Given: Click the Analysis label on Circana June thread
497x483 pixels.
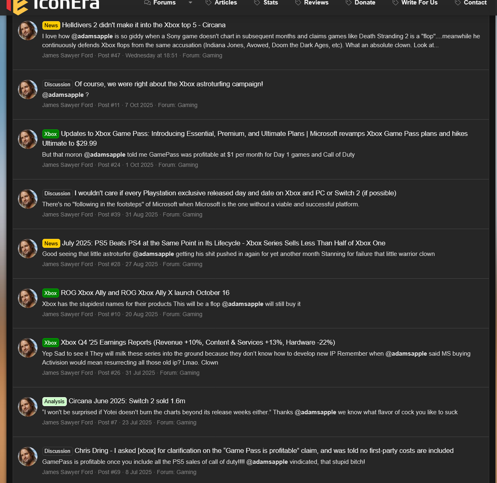Looking at the screenshot, I should tap(55, 401).
